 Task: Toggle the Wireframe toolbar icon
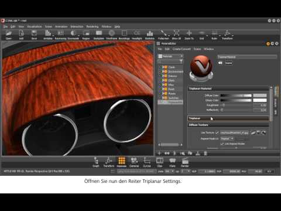pyautogui.click(x=112, y=35)
